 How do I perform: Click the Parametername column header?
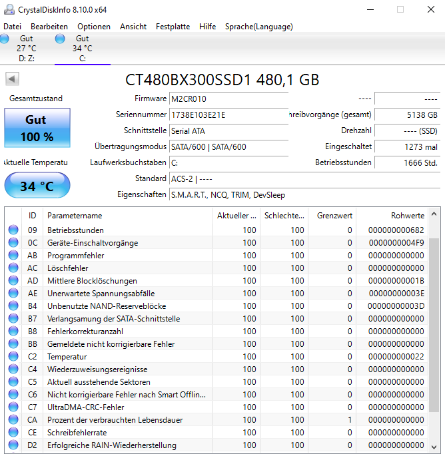coord(127,216)
